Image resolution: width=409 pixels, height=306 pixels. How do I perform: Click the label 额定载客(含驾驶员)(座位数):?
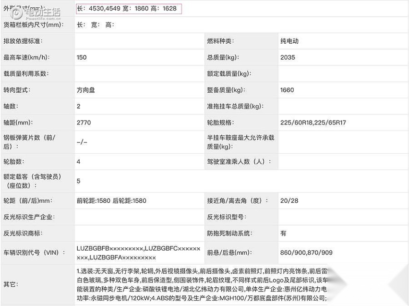click(x=32, y=181)
